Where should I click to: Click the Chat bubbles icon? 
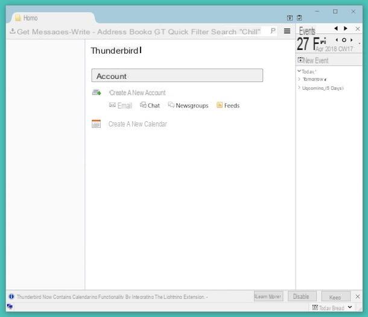pos(143,105)
